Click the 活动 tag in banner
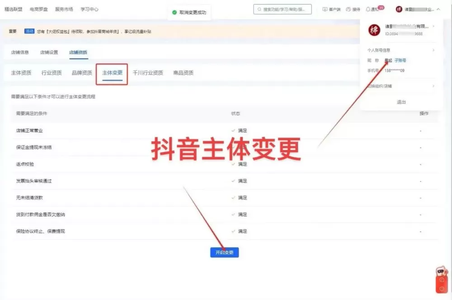452x300 pixels. pyautogui.click(x=29, y=31)
